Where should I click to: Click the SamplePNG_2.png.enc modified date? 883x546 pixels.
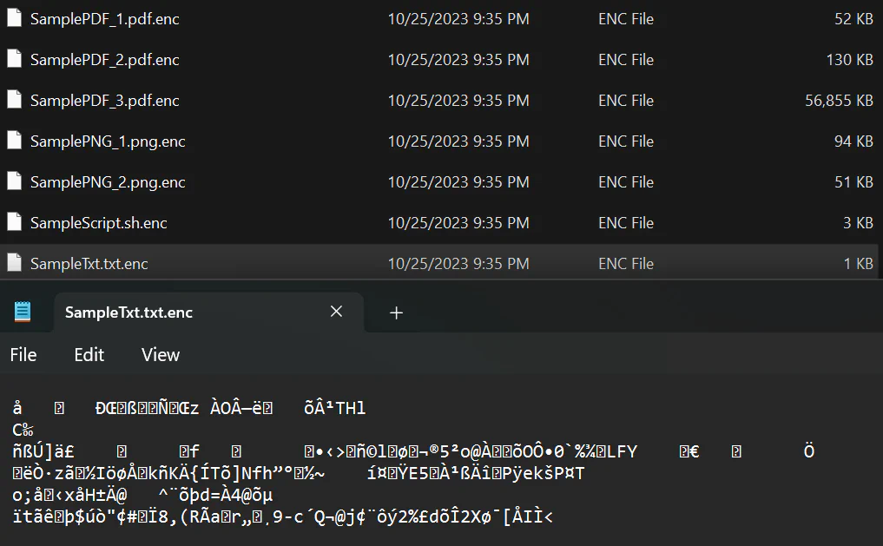click(458, 182)
